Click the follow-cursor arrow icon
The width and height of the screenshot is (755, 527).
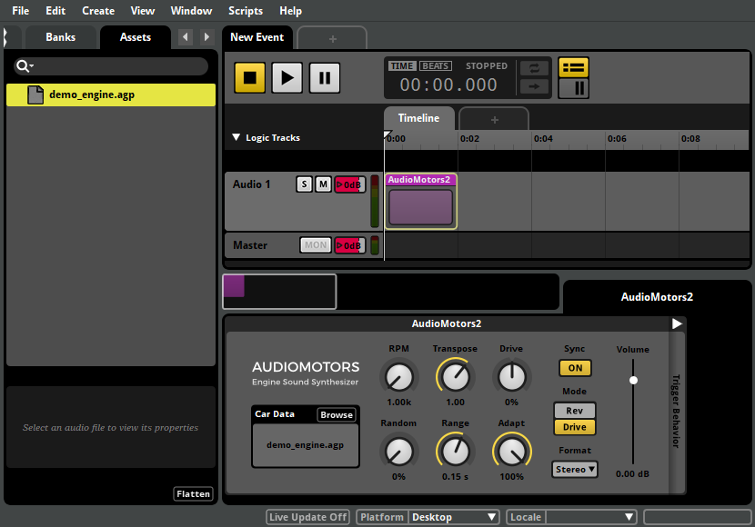point(534,87)
